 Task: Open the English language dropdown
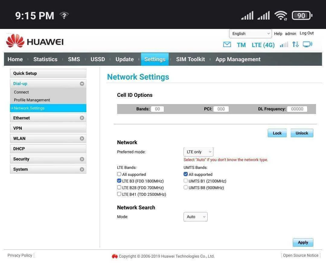coord(250,34)
